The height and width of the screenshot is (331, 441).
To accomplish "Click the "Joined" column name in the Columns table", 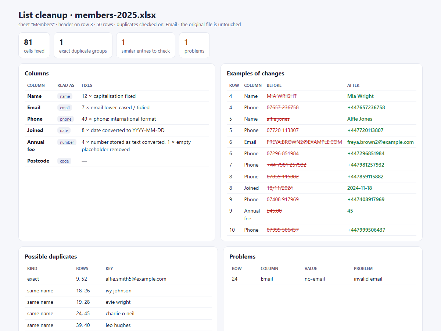I will [35, 130].
